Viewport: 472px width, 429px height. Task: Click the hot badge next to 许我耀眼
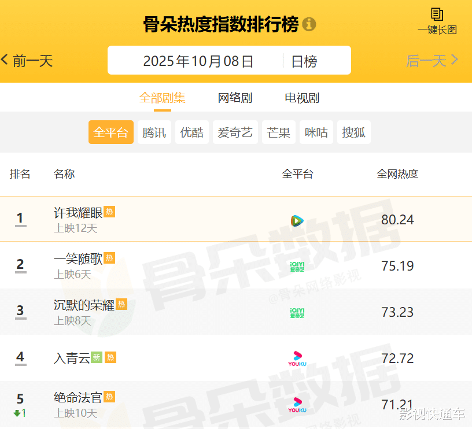[109, 212]
